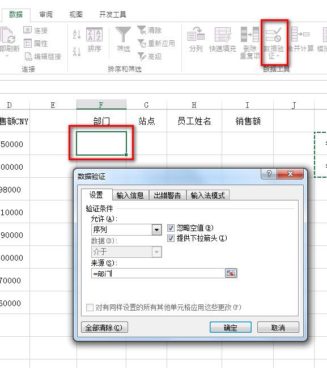Click the range selector icon in 来源 field

(x=231, y=273)
